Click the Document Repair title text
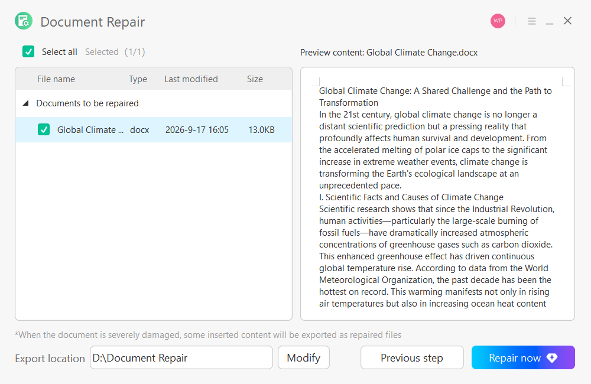591x384 pixels. (x=93, y=22)
